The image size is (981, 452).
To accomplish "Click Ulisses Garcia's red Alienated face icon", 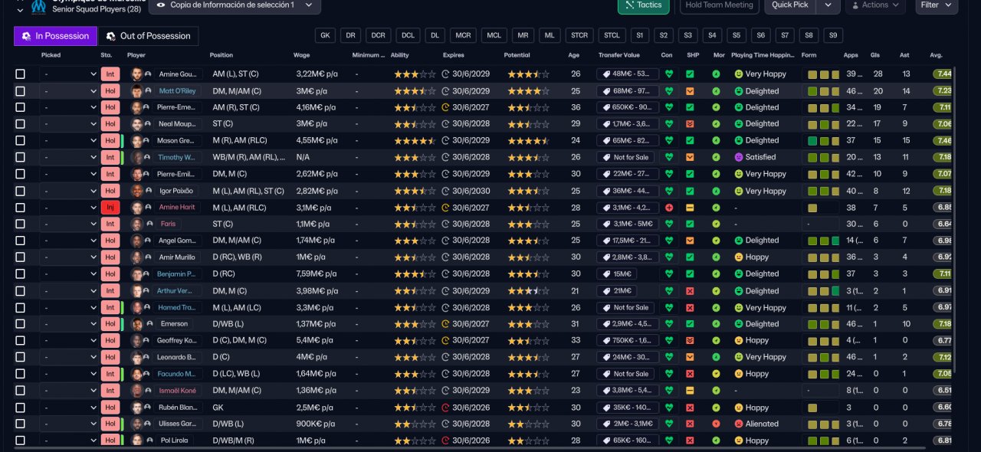I will coord(739,424).
